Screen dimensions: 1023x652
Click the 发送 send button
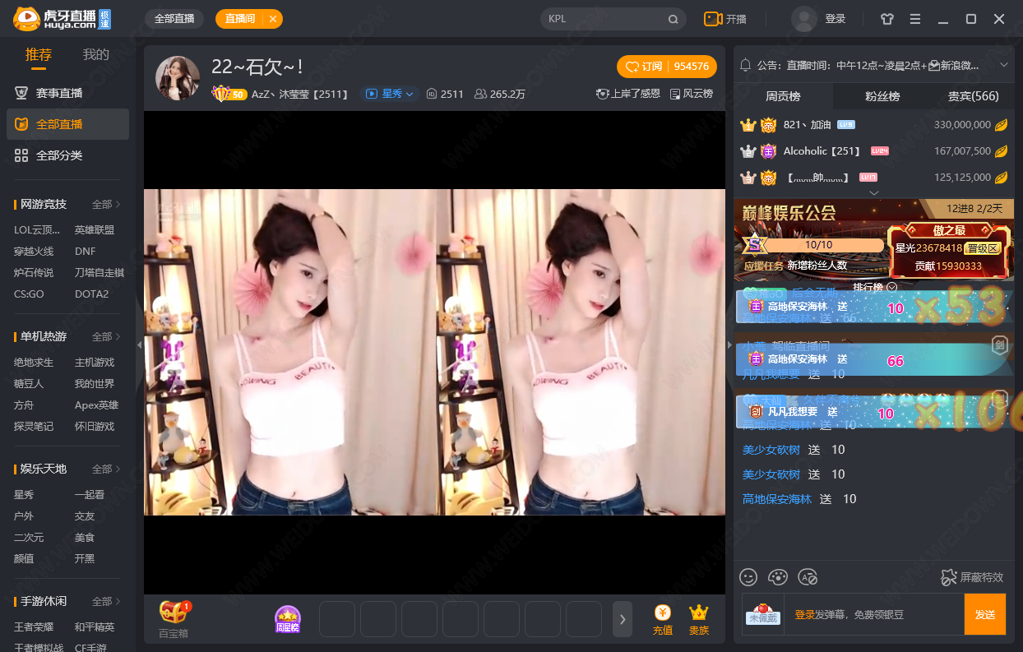coord(985,614)
